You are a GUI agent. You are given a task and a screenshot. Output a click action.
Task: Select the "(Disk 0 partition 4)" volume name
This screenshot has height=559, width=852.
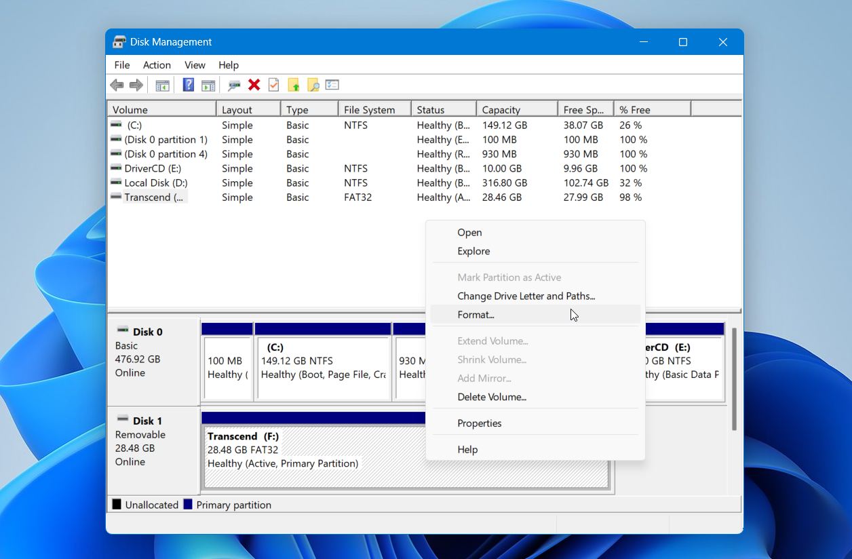pyautogui.click(x=166, y=154)
